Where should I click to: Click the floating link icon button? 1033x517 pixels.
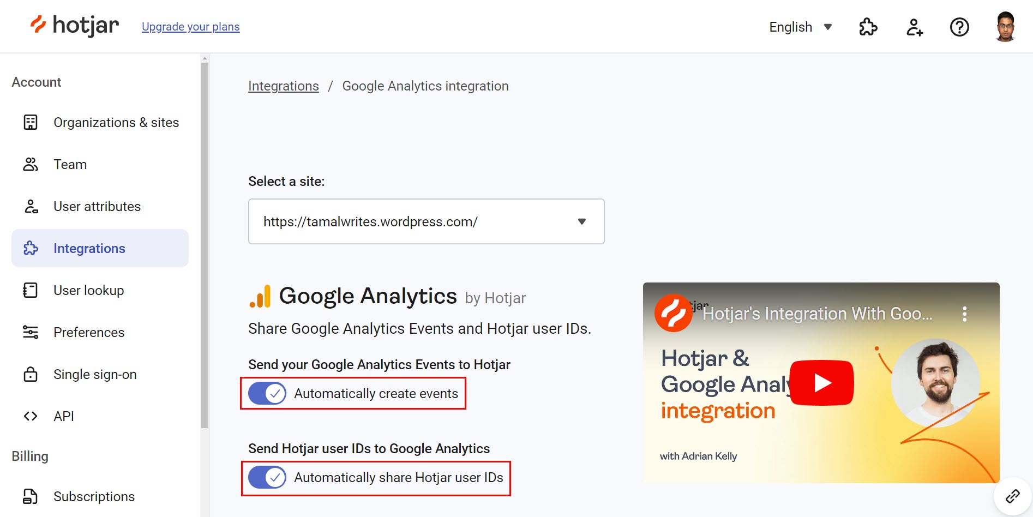point(1013,496)
